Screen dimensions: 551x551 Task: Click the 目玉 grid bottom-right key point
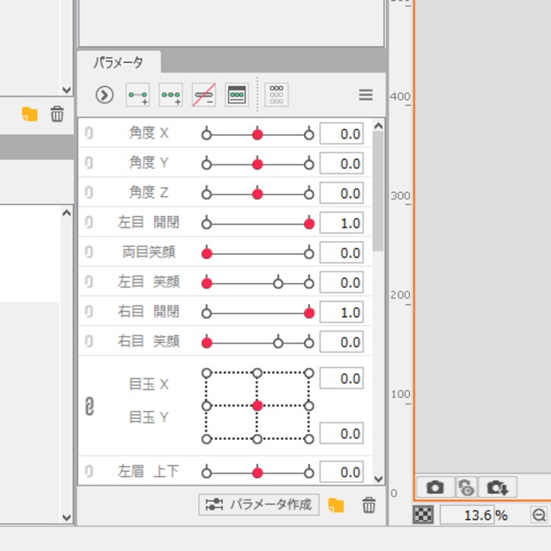(x=309, y=439)
